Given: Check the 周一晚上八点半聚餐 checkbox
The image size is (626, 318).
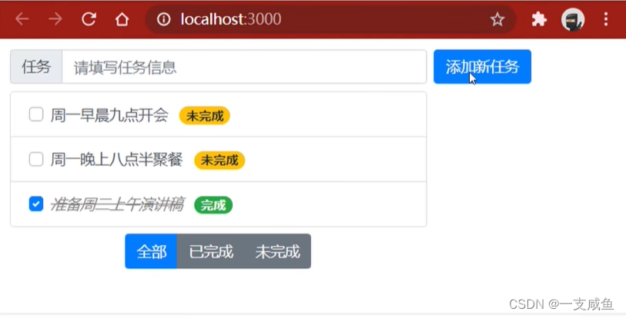Looking at the screenshot, I should (x=36, y=160).
